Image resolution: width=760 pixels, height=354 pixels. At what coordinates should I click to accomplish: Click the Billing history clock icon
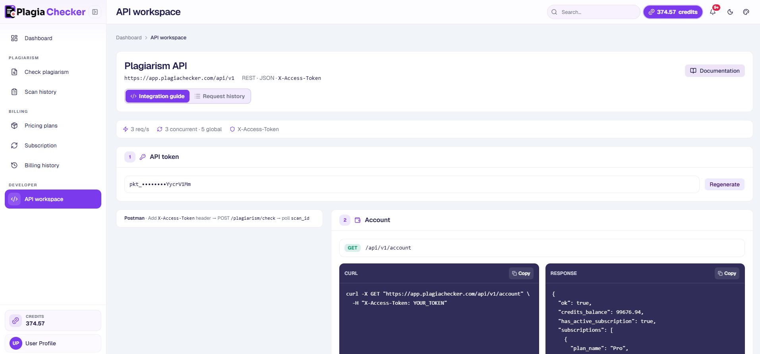tap(14, 165)
